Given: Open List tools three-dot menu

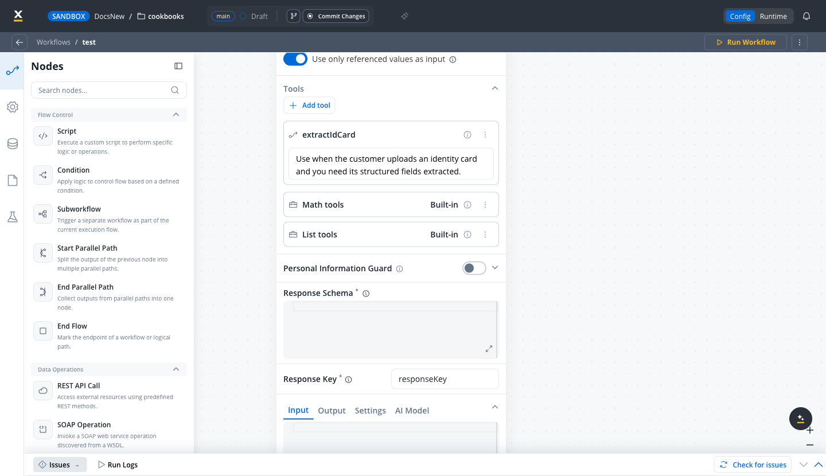Looking at the screenshot, I should (485, 235).
